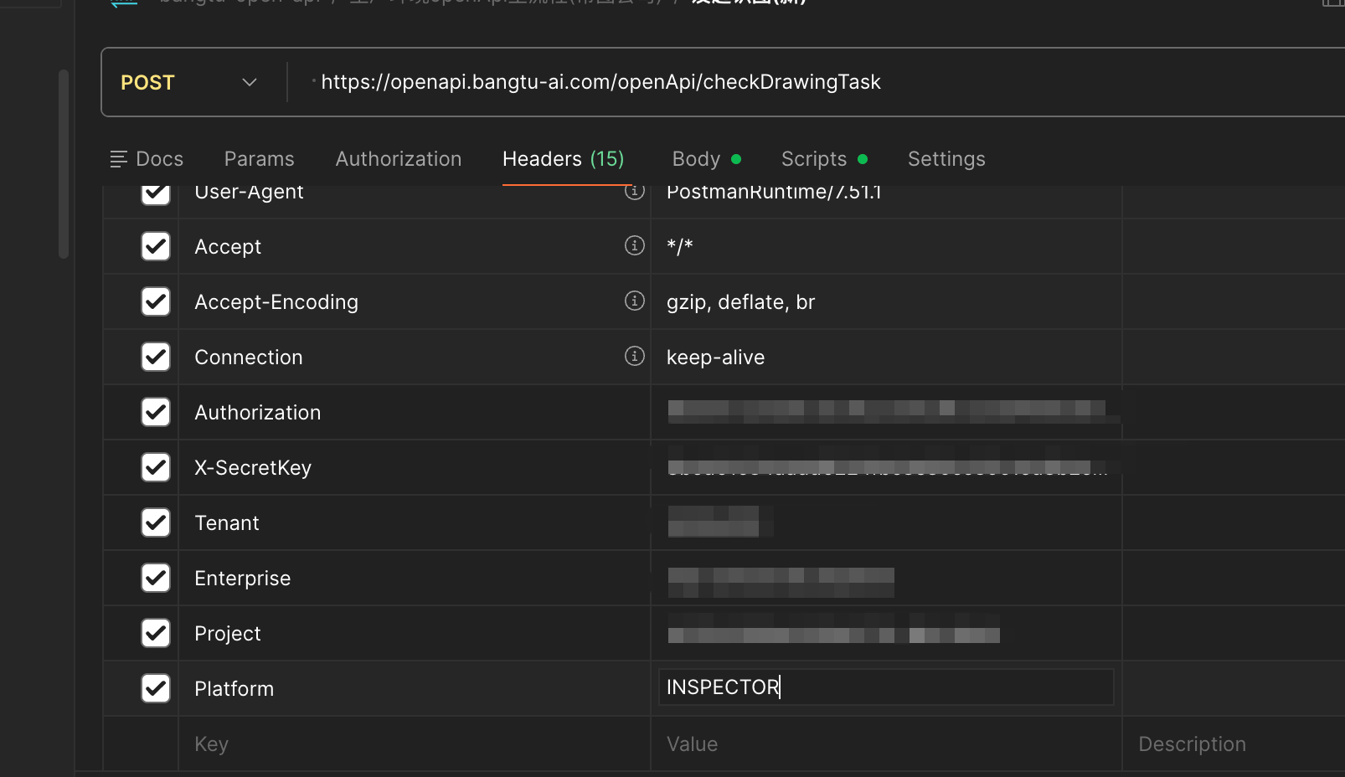Disable the X-SecretKey header checkbox

156,467
